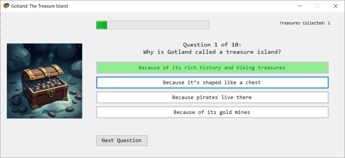345x158 pixels.
Task: Click the "Why is Gotland called a treasure island?" text
Action: point(212,52)
